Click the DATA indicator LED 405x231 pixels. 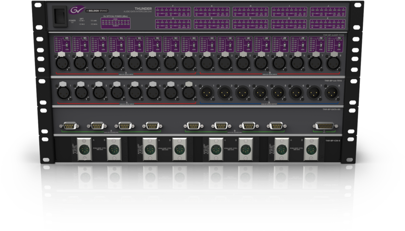point(92,24)
